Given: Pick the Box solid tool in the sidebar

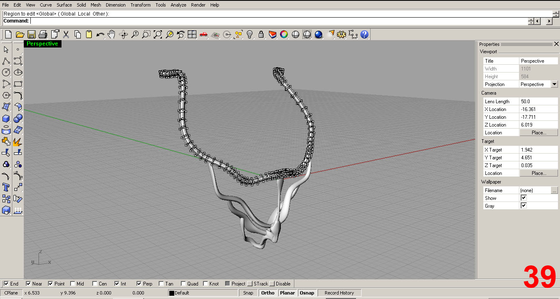Looking at the screenshot, I should [x=6, y=118].
